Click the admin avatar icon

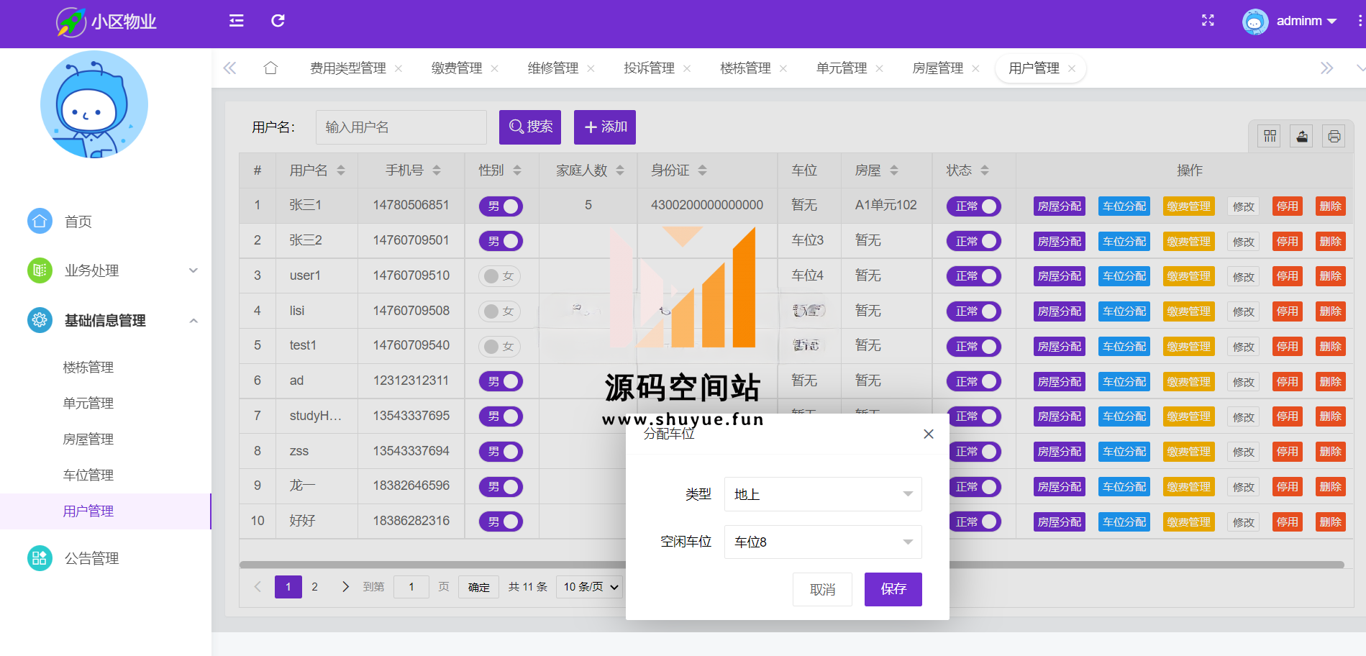(x=1255, y=22)
